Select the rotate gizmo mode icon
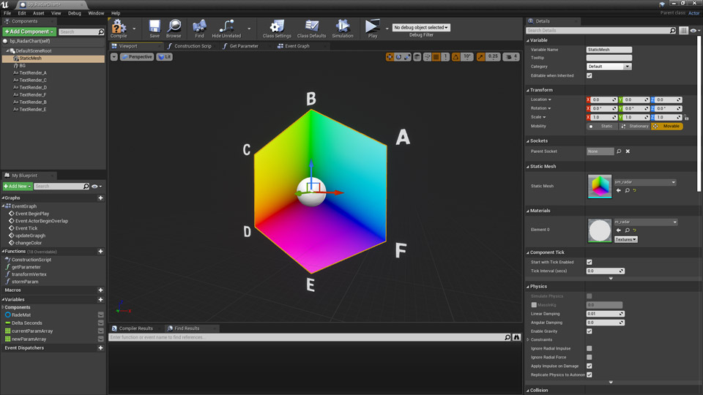The image size is (703, 395). (398, 57)
